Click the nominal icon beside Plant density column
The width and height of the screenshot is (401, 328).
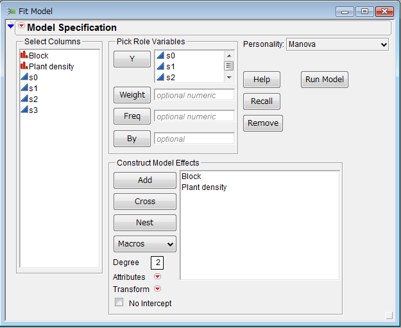(x=24, y=66)
